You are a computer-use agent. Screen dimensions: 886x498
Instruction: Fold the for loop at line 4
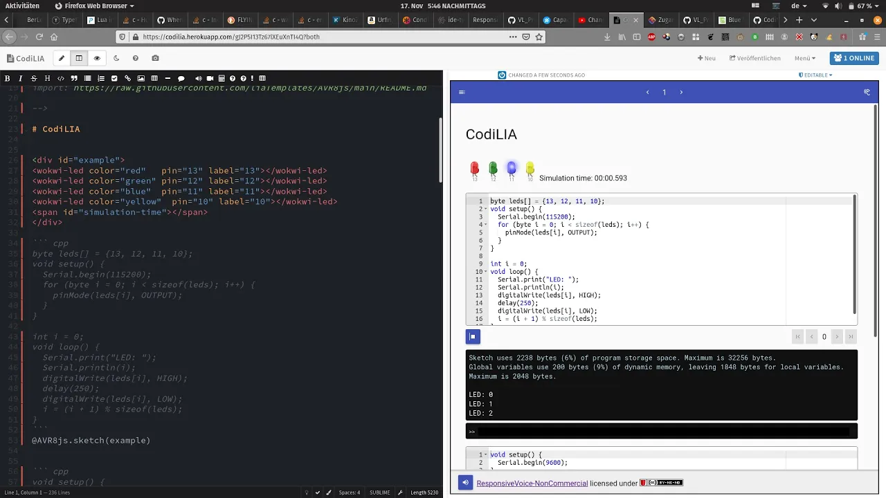[485, 225]
